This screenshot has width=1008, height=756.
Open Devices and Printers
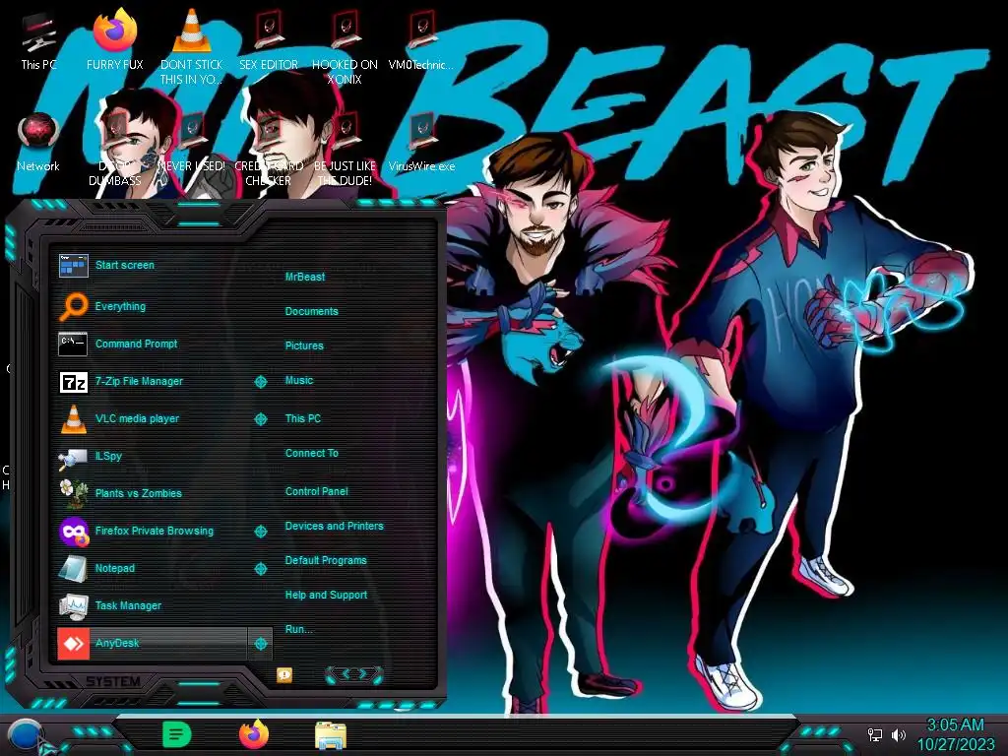click(x=334, y=526)
